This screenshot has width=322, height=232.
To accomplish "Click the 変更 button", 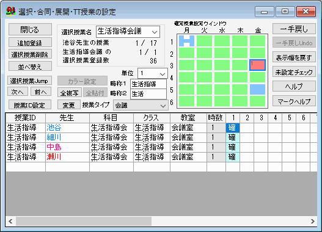I will [69, 105].
